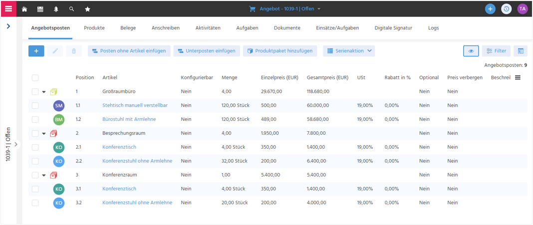Open the Stehtisch manuell verstellbar link

click(135, 105)
